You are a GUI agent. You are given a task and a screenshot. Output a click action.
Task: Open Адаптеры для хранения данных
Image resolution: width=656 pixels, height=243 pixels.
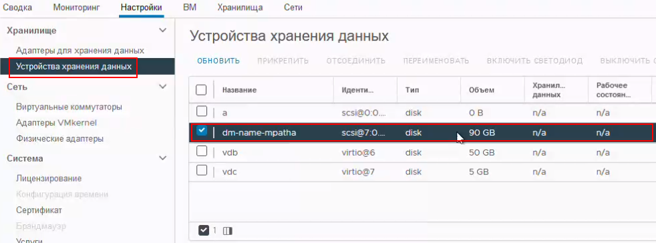click(80, 51)
